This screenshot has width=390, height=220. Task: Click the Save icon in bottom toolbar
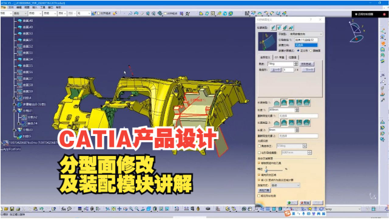(x=12, y=209)
